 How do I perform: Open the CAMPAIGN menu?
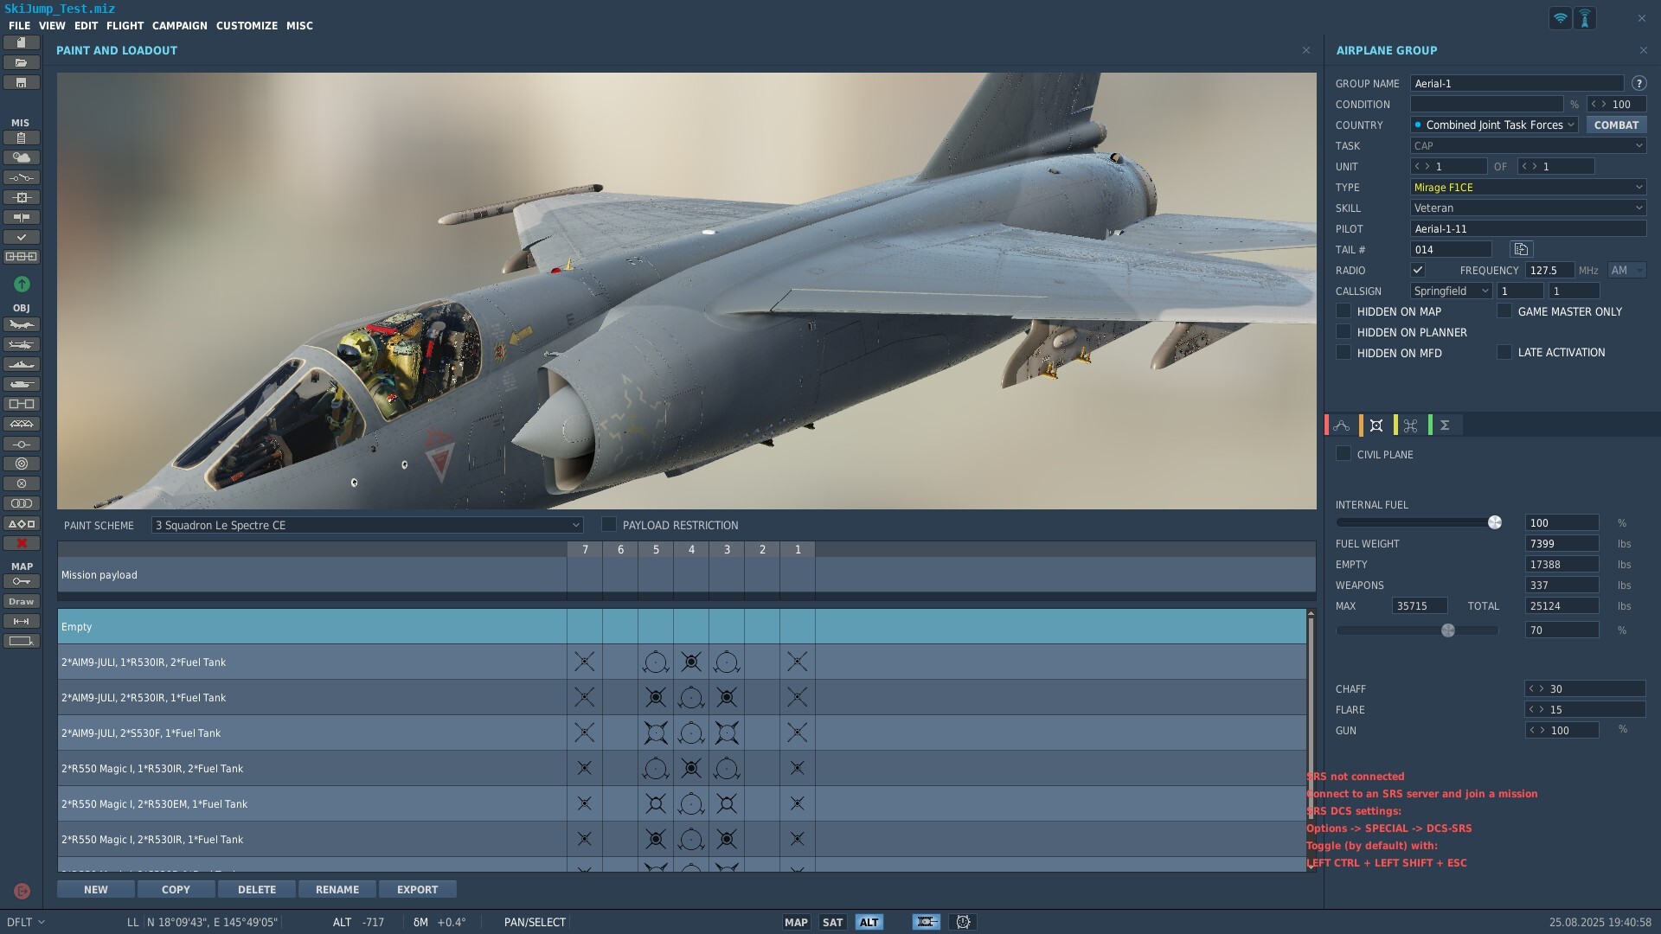[179, 26]
